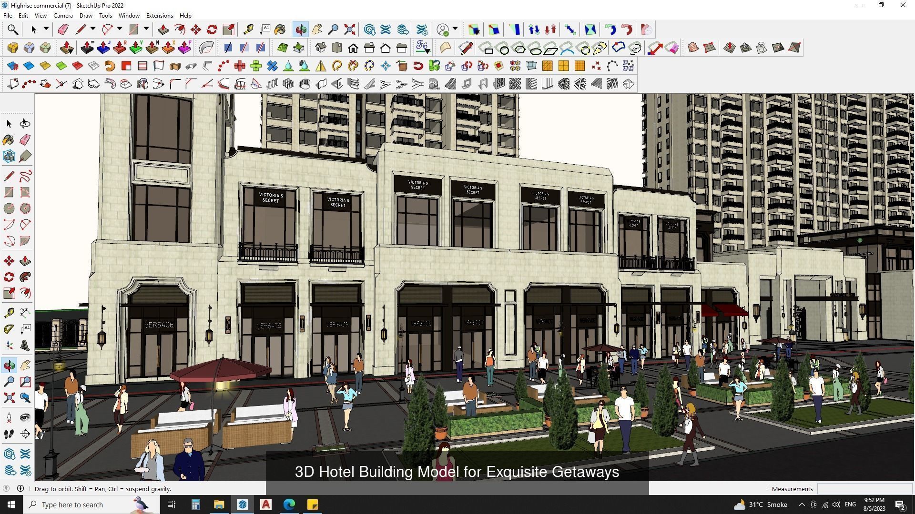Select the Sandbox Flip Edge tool
The image size is (915, 514).
click(x=794, y=48)
